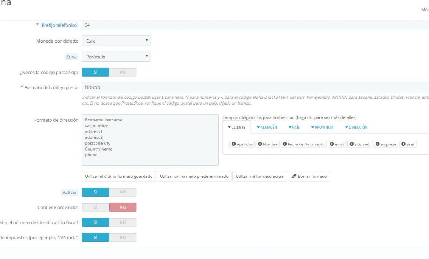Set postal code requirement to SÍ
The width and height of the screenshot is (429, 259).
pos(96,72)
